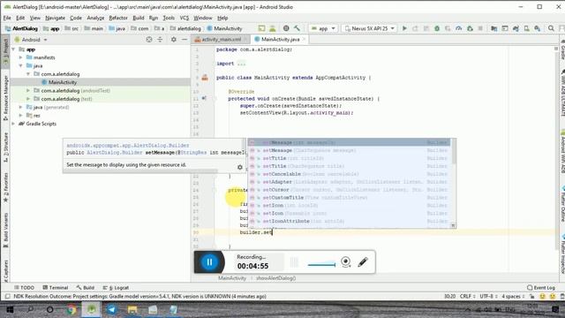565x318 pixels.
Task: Pause the screen recording
Action: pyautogui.click(x=209, y=262)
